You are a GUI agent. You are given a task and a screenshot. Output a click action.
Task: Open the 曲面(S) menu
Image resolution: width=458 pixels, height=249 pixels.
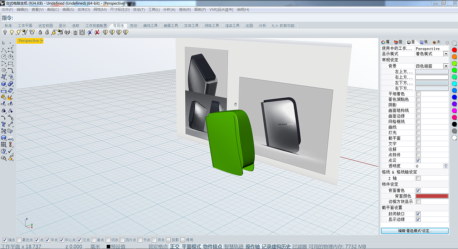click(x=68, y=10)
